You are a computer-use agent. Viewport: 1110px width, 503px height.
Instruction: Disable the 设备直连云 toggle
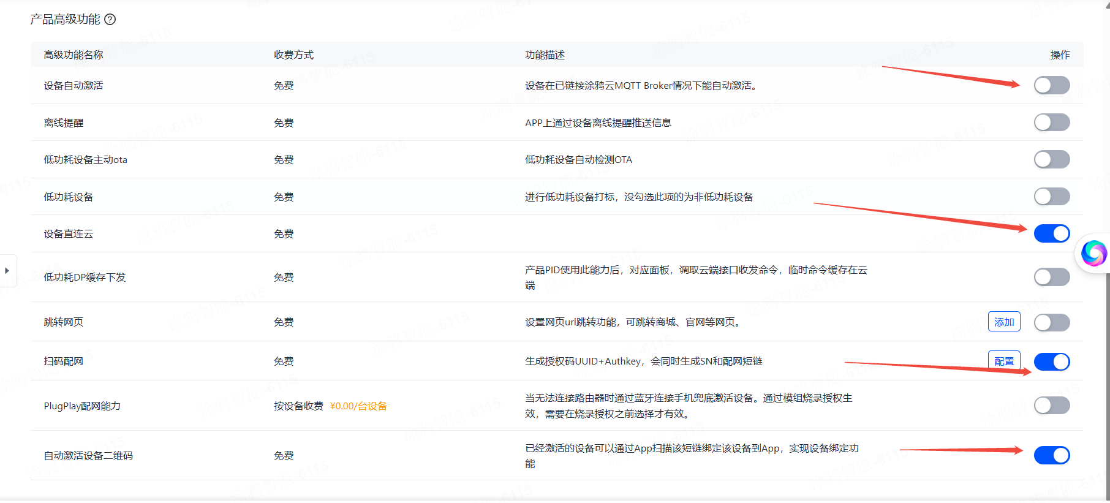click(x=1051, y=233)
